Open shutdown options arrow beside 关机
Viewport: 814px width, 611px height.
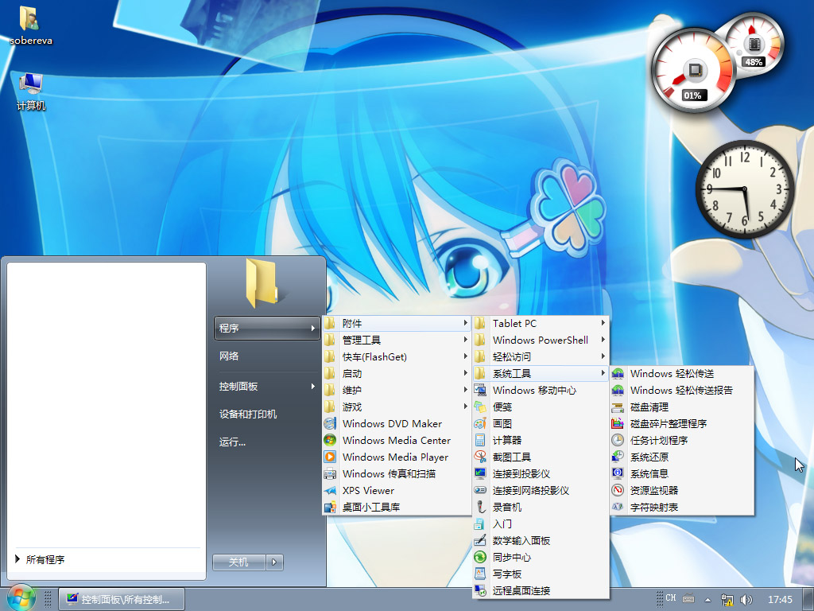274,562
